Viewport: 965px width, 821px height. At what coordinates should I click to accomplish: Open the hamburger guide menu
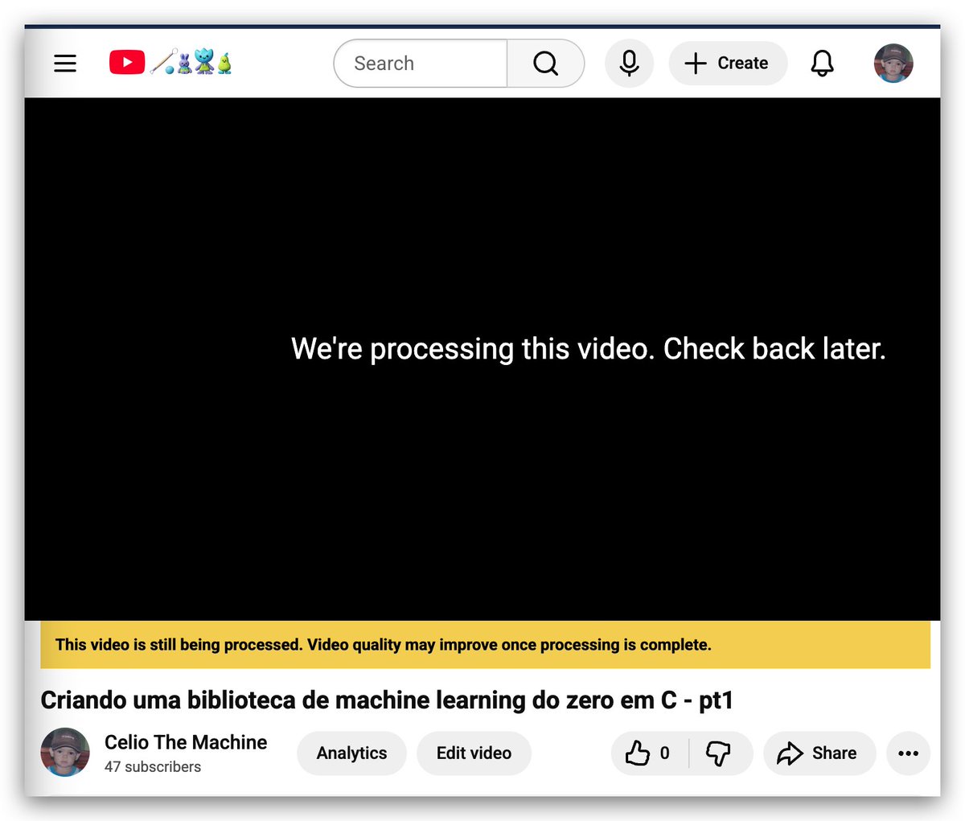[x=65, y=63]
